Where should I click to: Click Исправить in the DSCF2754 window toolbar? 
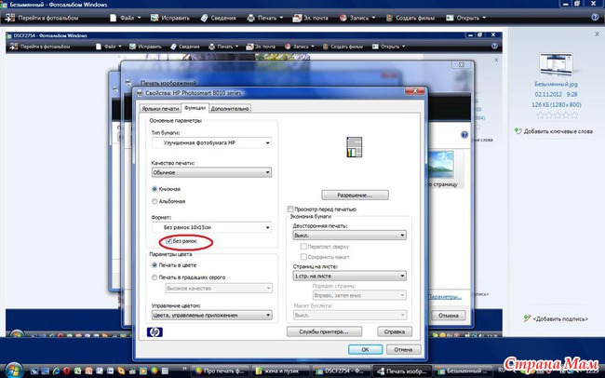pos(145,47)
